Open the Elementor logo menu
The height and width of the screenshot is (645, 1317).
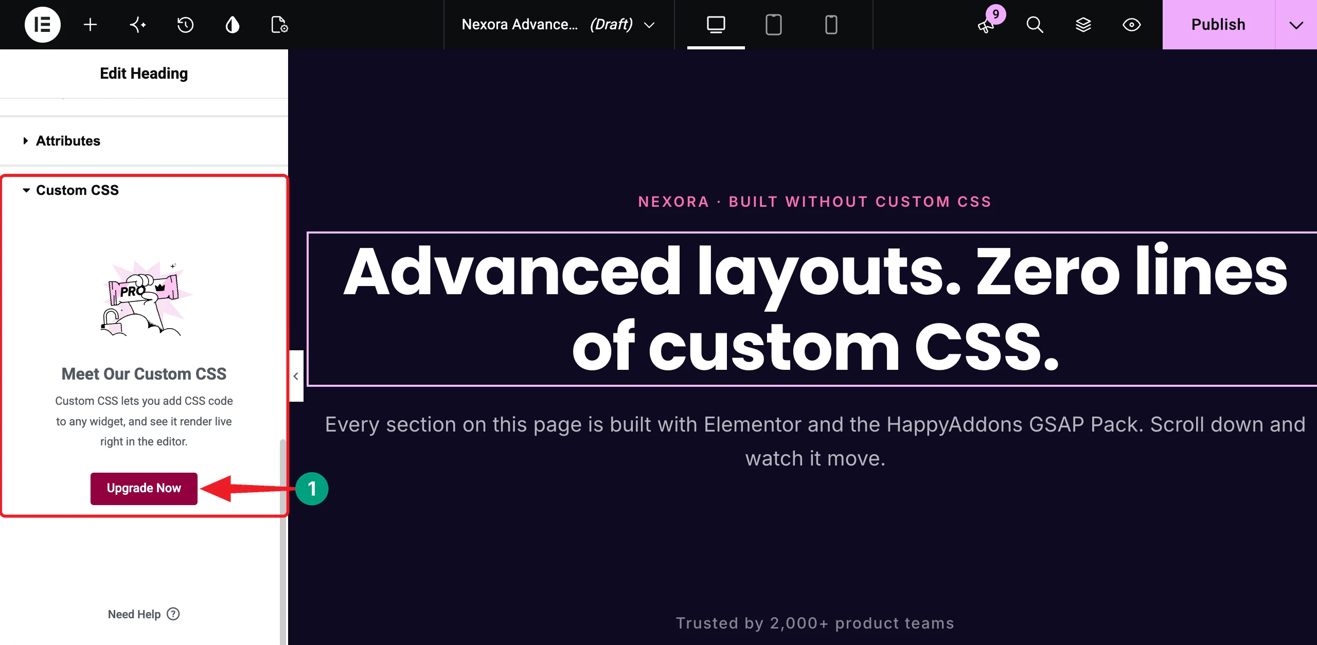pyautogui.click(x=42, y=24)
